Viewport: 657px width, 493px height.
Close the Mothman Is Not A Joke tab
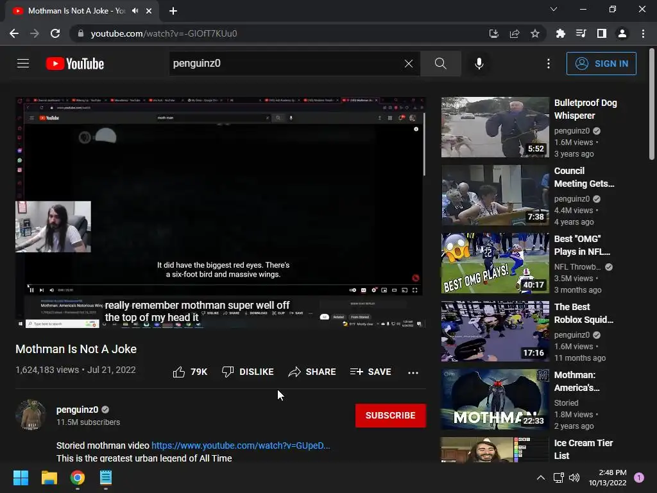[149, 11]
